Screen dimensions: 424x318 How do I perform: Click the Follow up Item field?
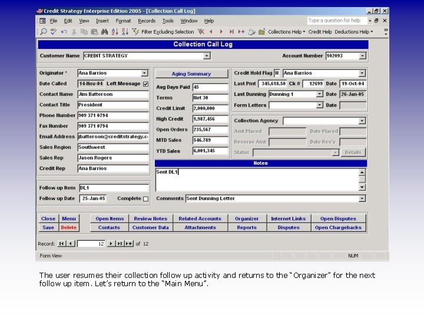point(114,188)
